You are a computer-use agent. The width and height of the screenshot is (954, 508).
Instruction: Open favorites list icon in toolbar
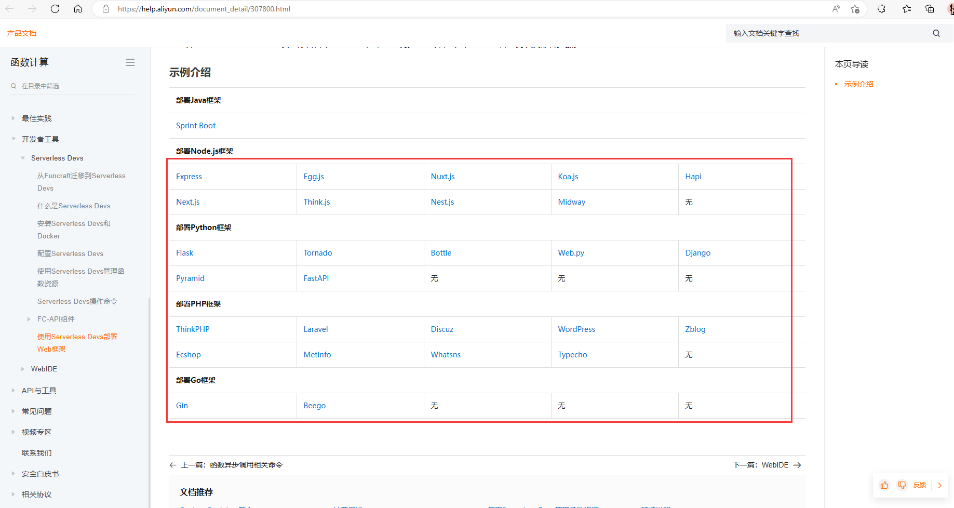tap(907, 9)
